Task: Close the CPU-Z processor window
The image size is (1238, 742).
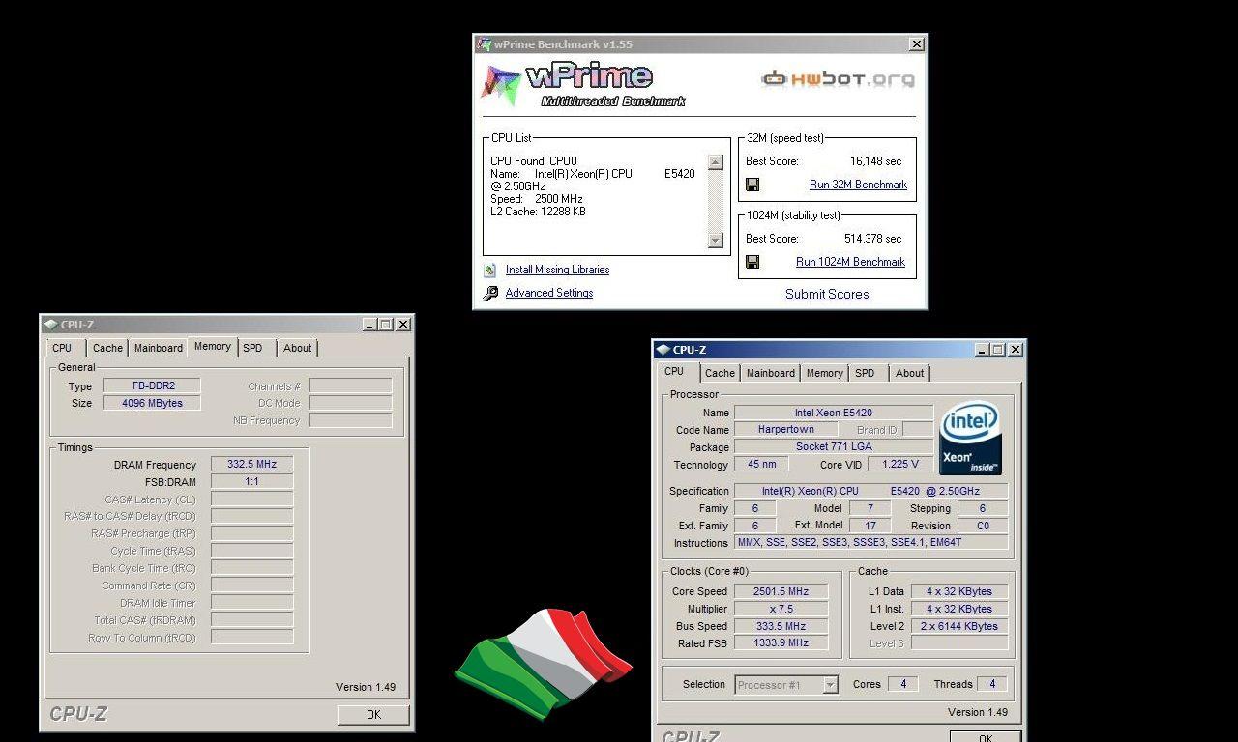Action: [x=1015, y=350]
